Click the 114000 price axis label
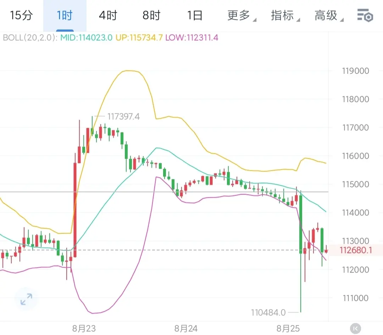The width and height of the screenshot is (383, 335). point(355,213)
